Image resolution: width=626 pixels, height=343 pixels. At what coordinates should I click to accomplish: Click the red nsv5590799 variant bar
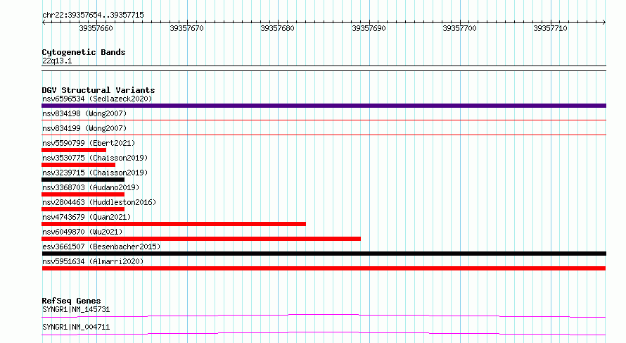74,150
